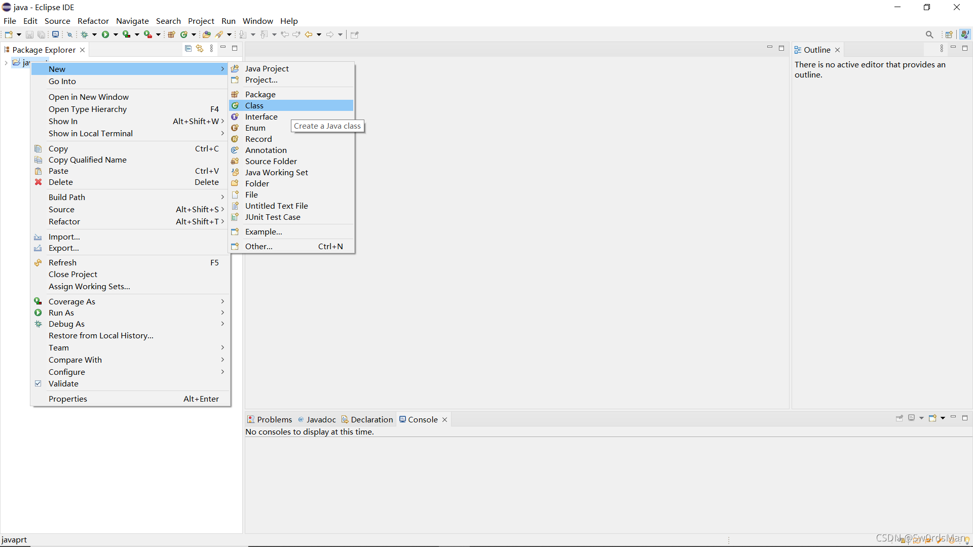Switch to the Javadoc tab
The width and height of the screenshot is (973, 547).
point(317,419)
